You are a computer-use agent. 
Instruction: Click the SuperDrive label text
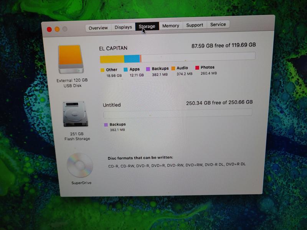click(81, 183)
